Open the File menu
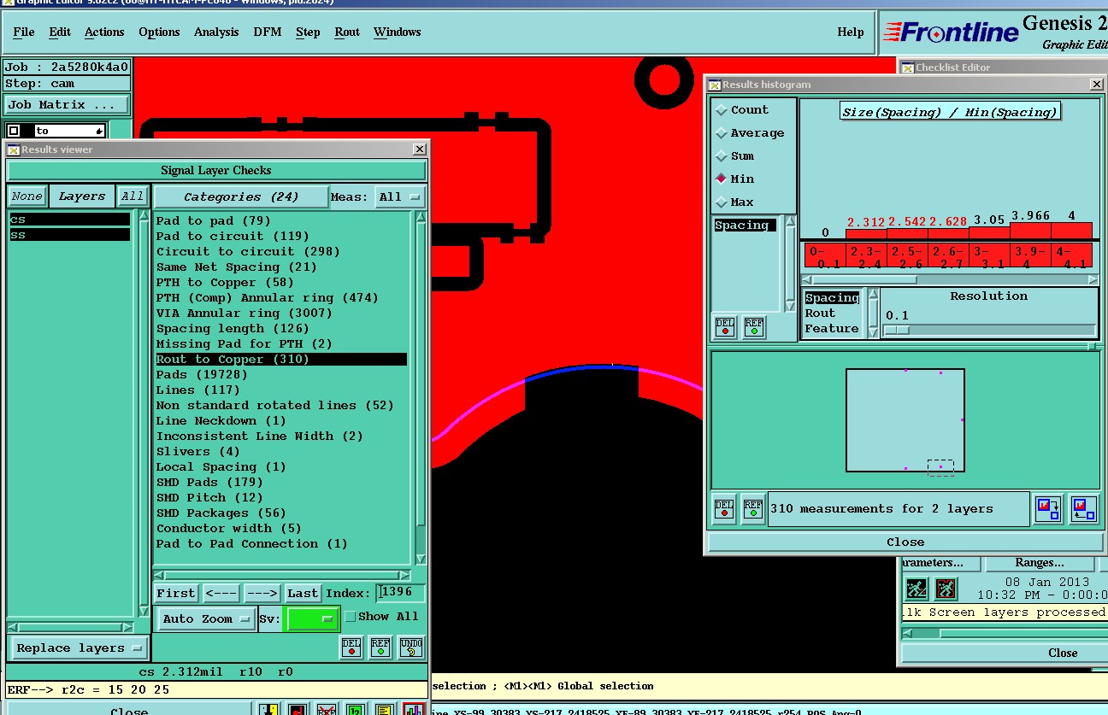Screen dimensions: 1108x715 pyautogui.click(x=24, y=32)
